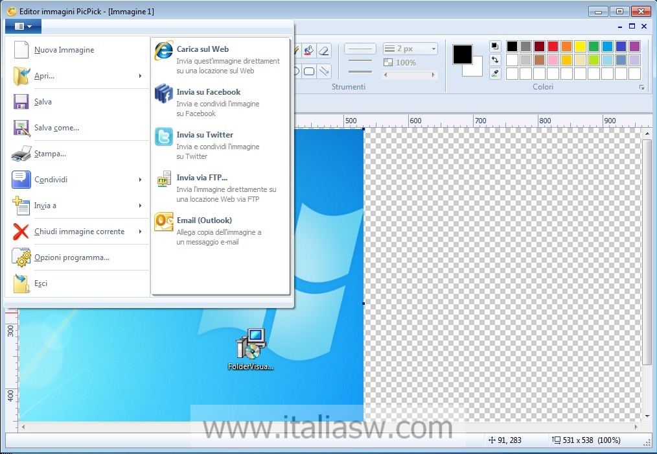
Task: Click the vertical scrollbar down arrow
Action: tap(647, 415)
